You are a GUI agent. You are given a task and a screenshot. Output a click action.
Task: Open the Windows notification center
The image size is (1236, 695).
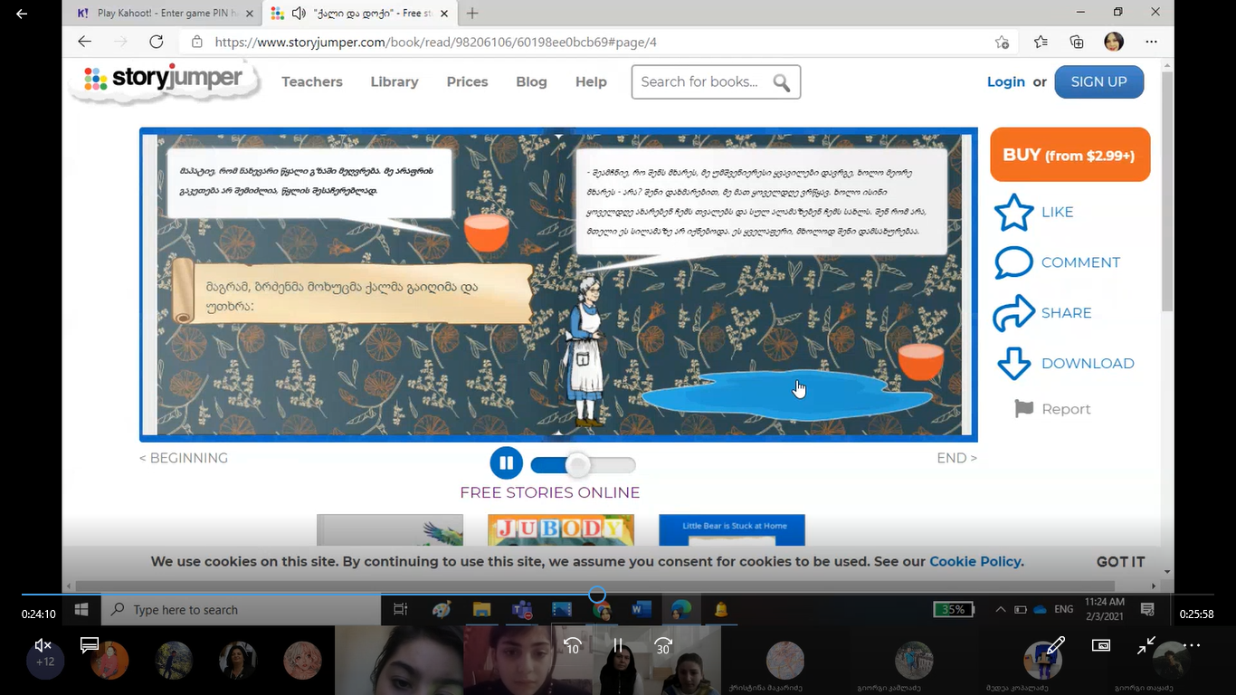pyautogui.click(x=1147, y=610)
